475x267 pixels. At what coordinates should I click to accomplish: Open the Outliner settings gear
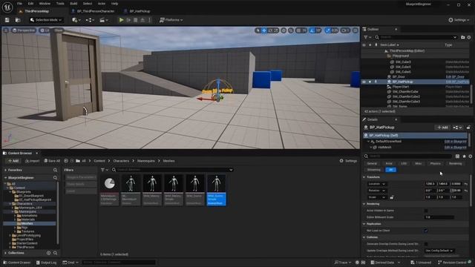click(469, 37)
